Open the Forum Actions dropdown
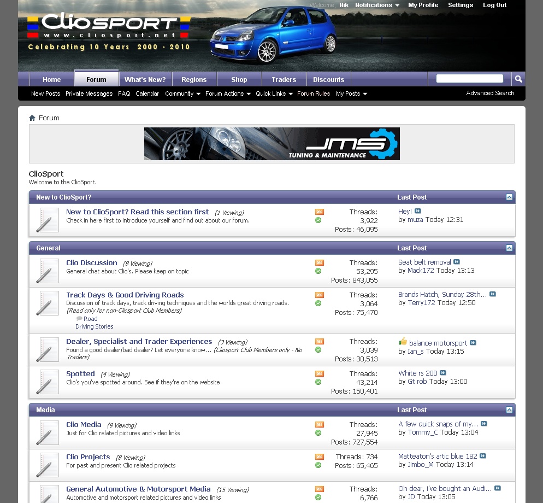Viewport: 543px width, 503px height. (227, 93)
